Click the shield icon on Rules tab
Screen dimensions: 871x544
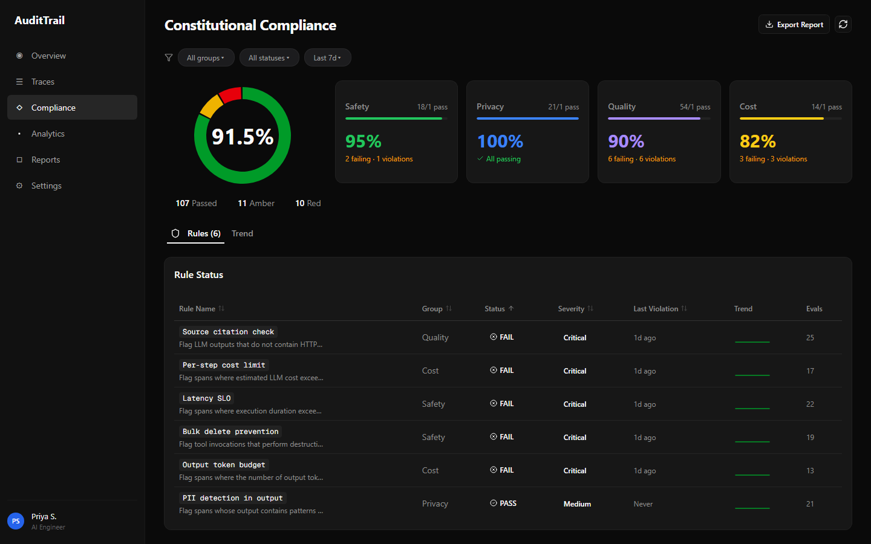pyautogui.click(x=175, y=233)
